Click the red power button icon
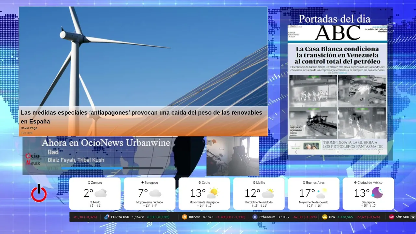The width and height of the screenshot is (416, 234). tap(39, 193)
